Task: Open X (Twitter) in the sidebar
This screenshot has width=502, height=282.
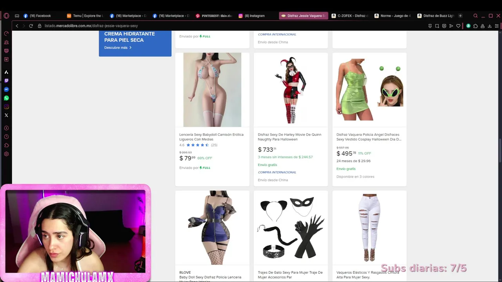Action: 6,115
